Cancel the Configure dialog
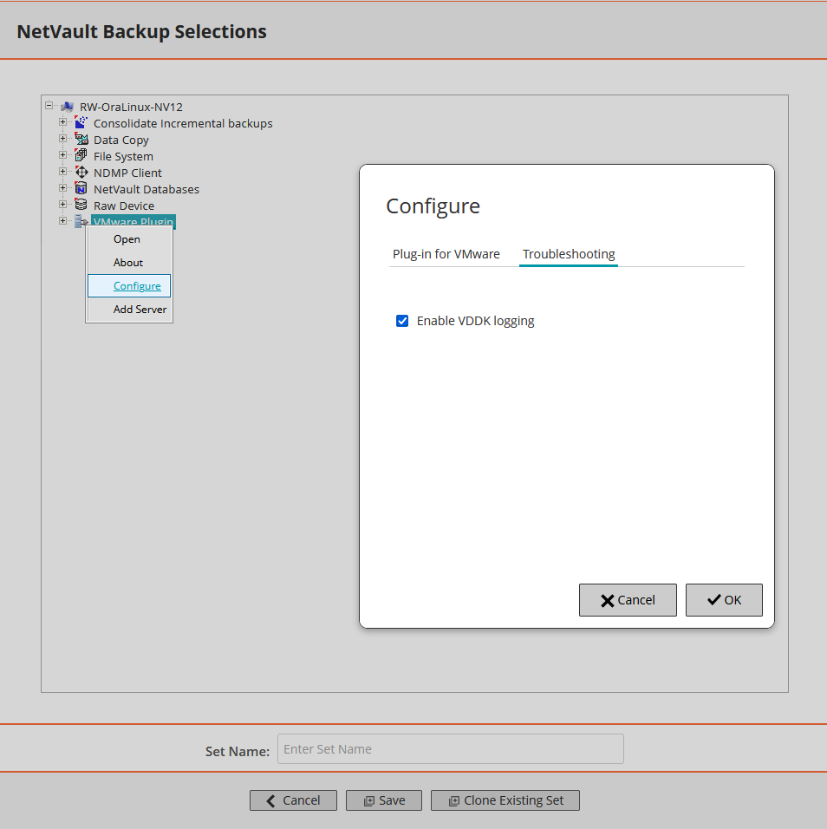The width and height of the screenshot is (827, 829). pyautogui.click(x=628, y=599)
